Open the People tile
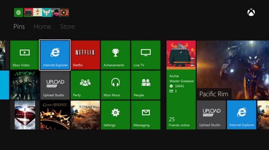Screen dimensions: 269x150 tap(146, 85)
